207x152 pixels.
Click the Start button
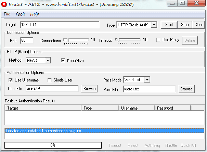[x=169, y=25]
